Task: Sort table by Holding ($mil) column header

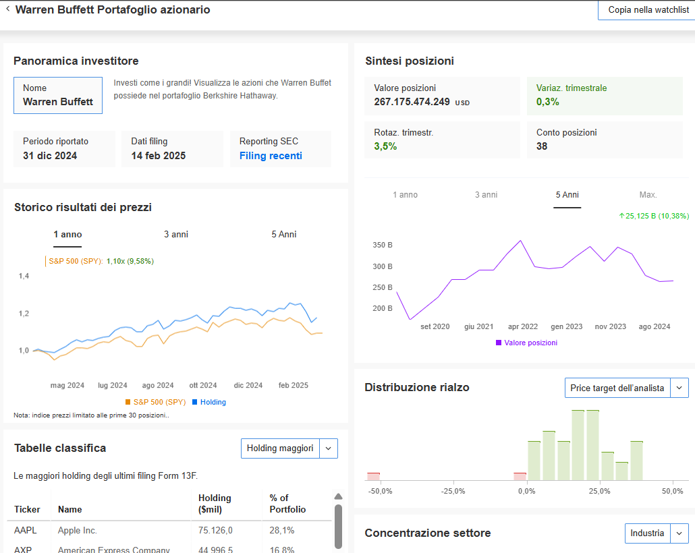Action: coord(215,504)
